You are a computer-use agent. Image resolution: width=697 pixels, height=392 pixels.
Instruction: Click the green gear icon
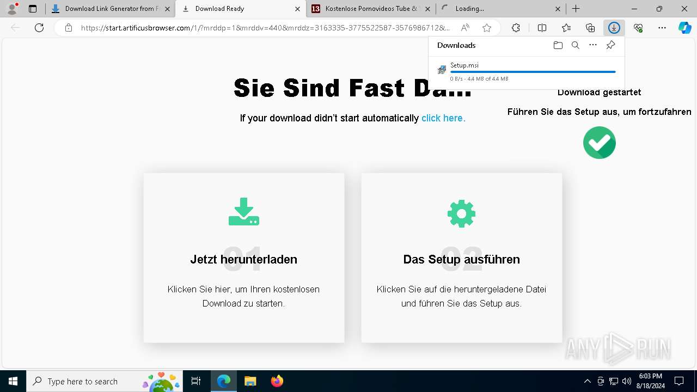pos(461,213)
